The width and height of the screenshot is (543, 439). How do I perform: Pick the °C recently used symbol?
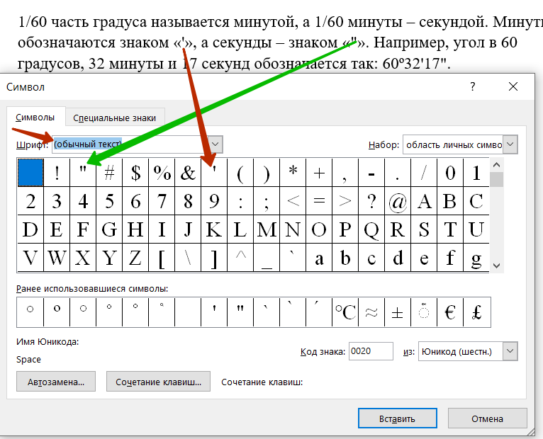click(345, 312)
